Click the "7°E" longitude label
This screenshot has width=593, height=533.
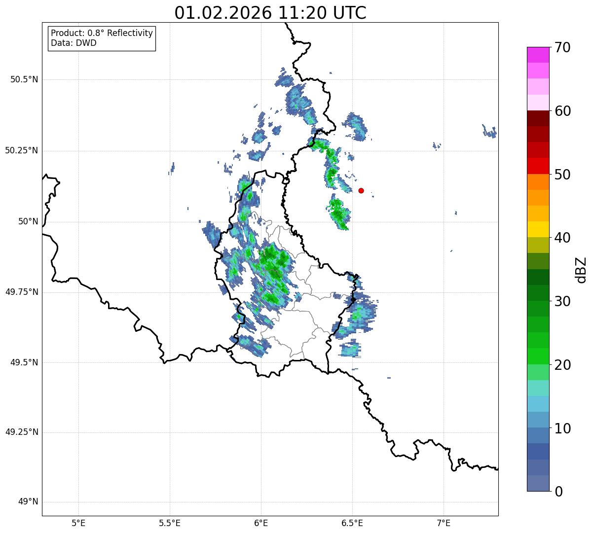pyautogui.click(x=444, y=523)
